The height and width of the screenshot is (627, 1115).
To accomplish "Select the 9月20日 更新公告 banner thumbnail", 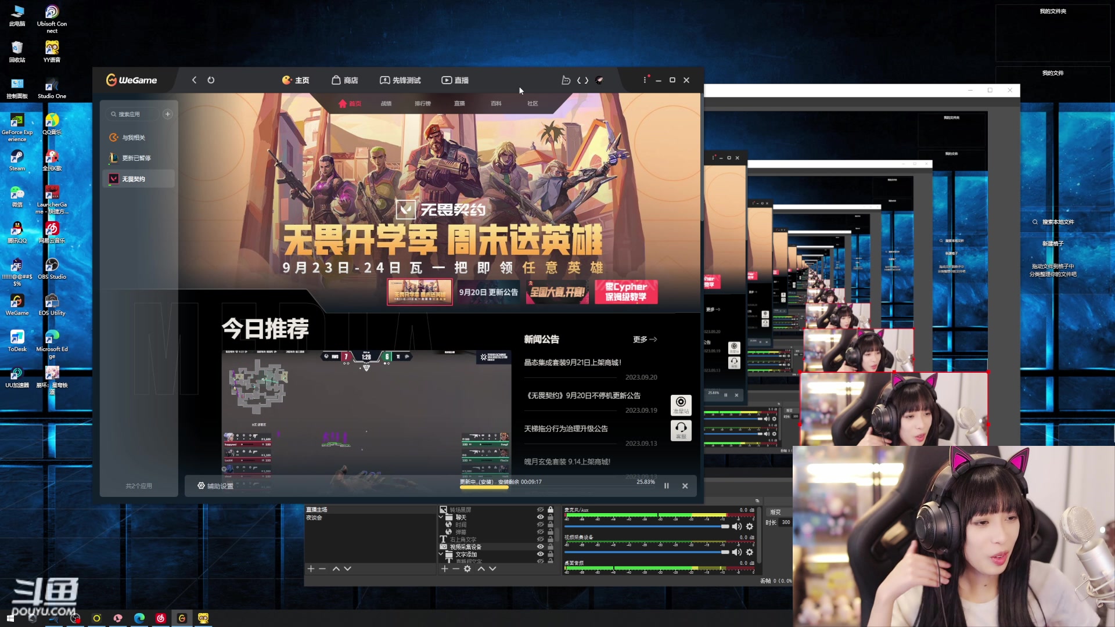I will pos(488,292).
